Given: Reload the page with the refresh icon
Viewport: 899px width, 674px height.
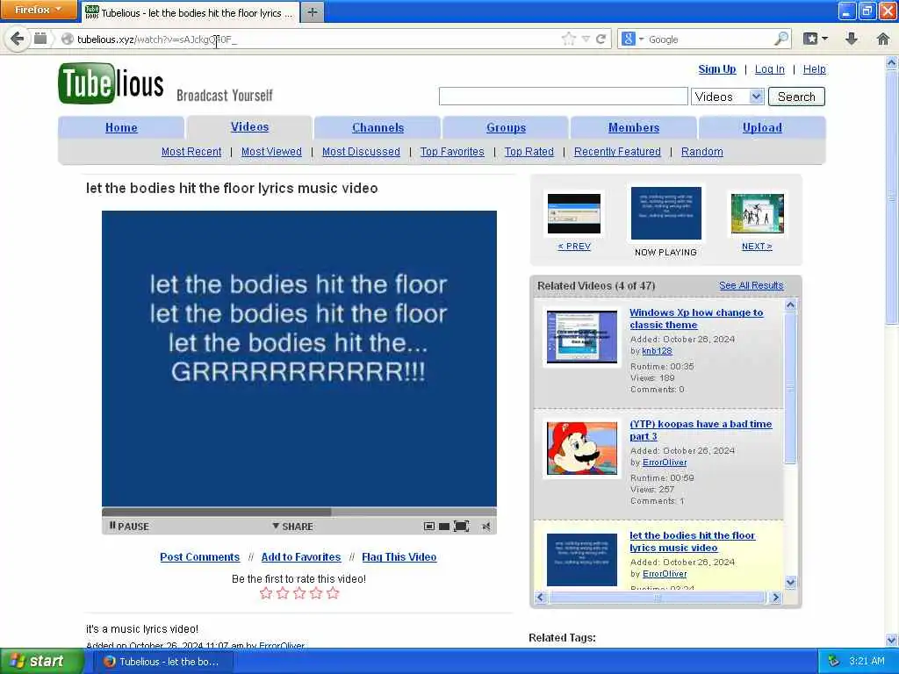Looking at the screenshot, I should [x=601, y=39].
